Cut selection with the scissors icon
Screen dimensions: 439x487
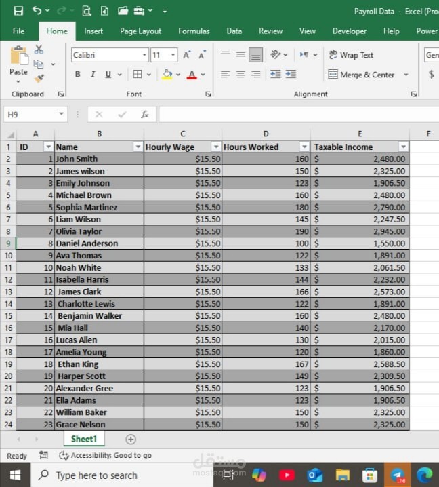point(39,50)
